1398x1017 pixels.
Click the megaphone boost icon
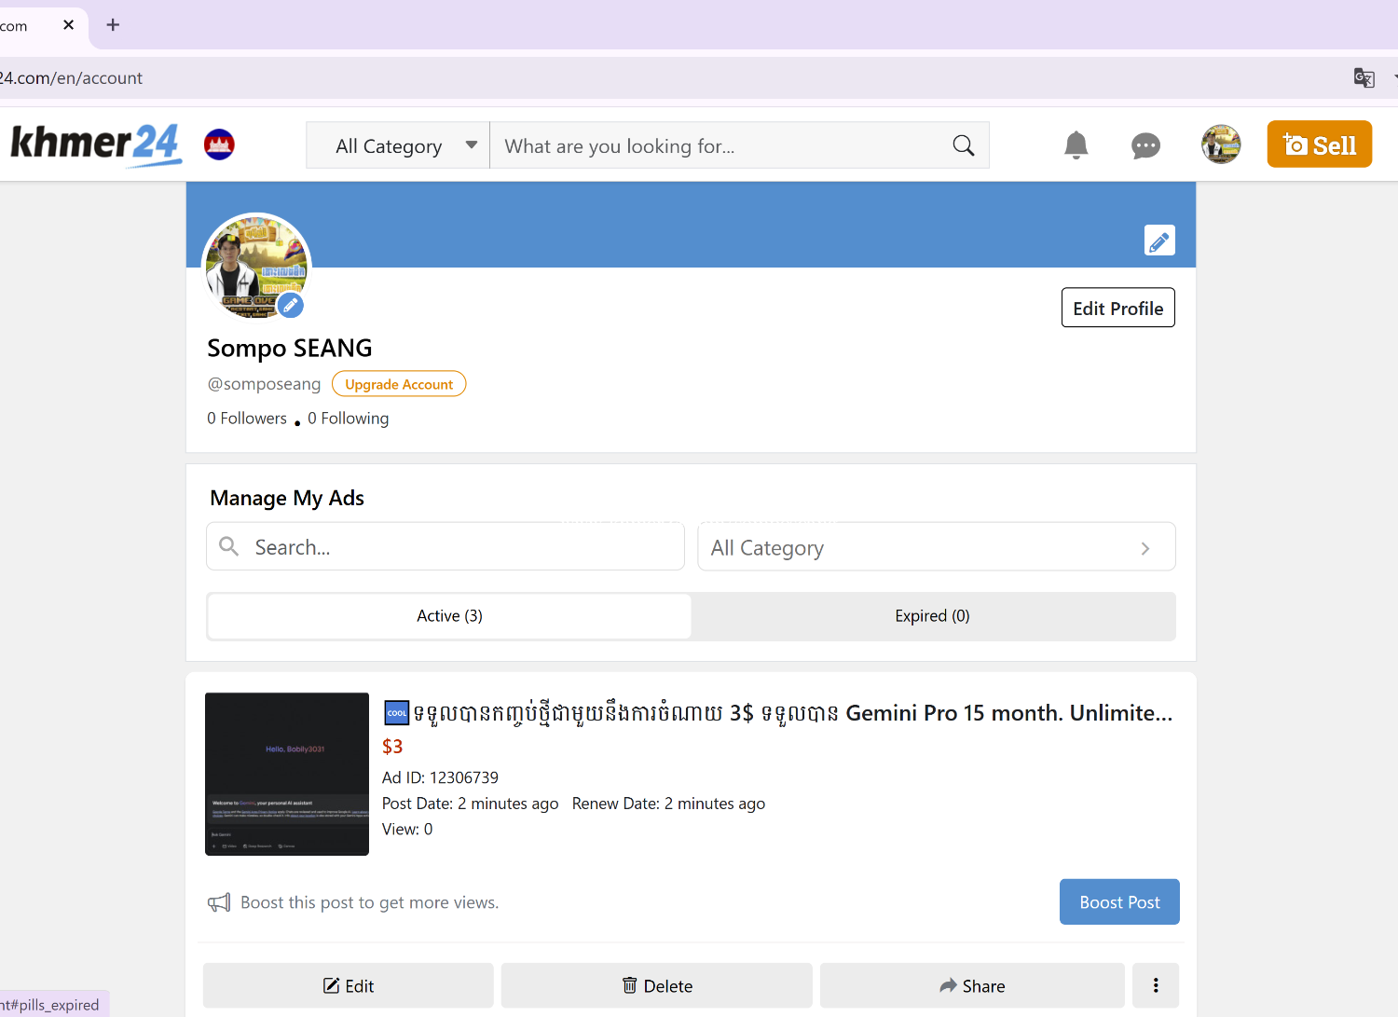coord(219,902)
